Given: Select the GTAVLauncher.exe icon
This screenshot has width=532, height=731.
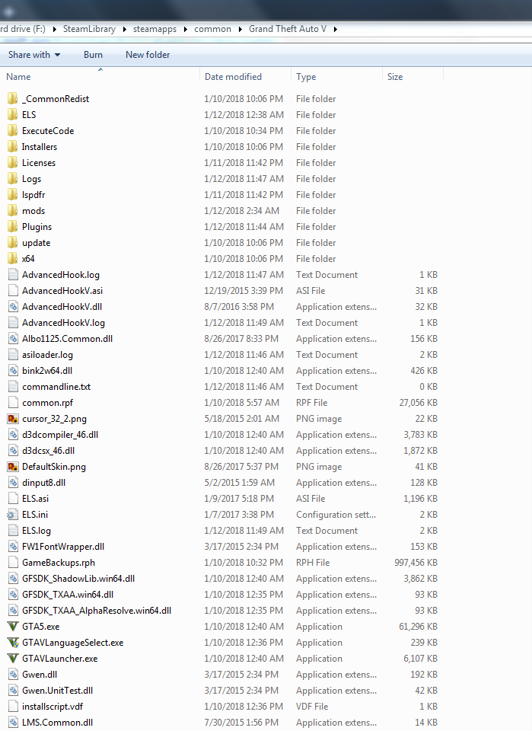Looking at the screenshot, I should (13, 658).
